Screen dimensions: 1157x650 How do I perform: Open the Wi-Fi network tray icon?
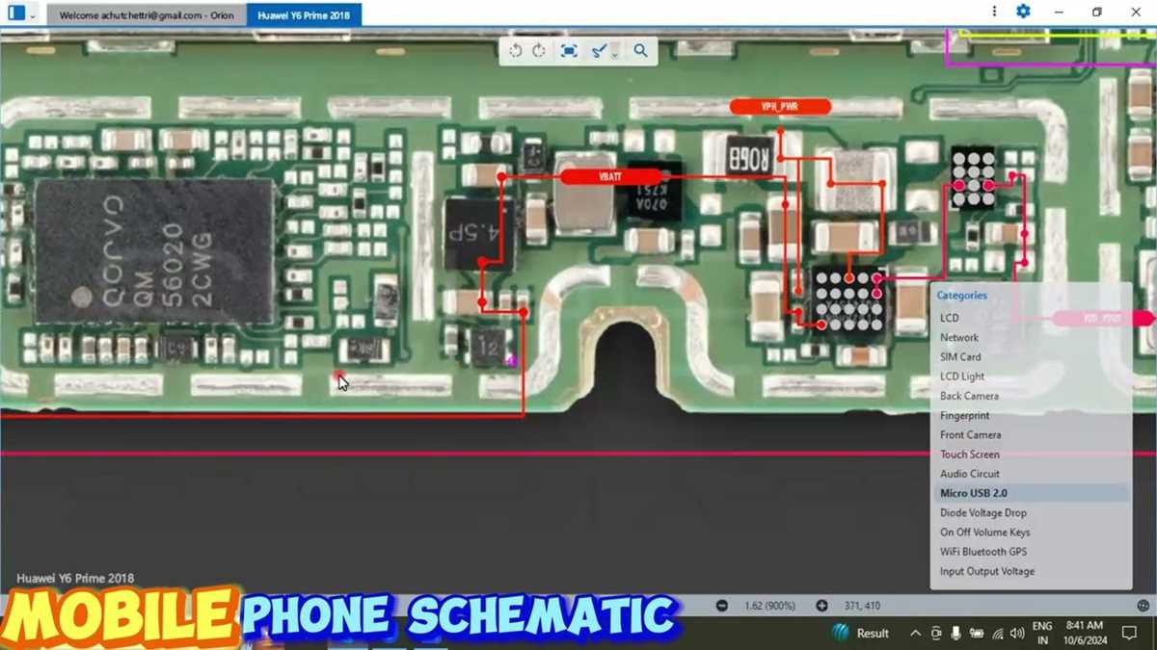(x=997, y=633)
